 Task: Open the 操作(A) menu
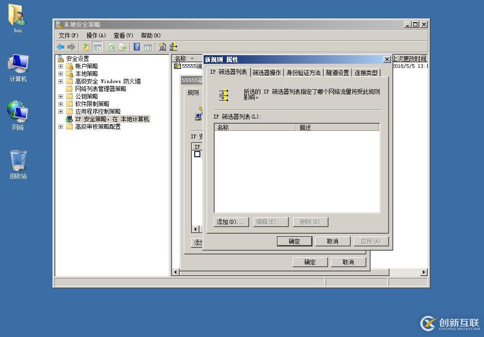(96, 35)
